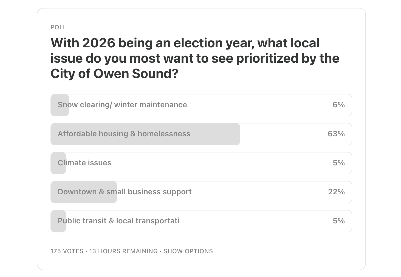Viewport: 401px width, 277px height.
Task: Click the filled bar of Affordable housing
Action: click(145, 134)
